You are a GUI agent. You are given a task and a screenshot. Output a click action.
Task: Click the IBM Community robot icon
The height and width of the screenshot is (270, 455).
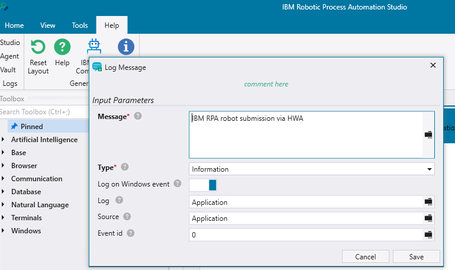tap(94, 46)
